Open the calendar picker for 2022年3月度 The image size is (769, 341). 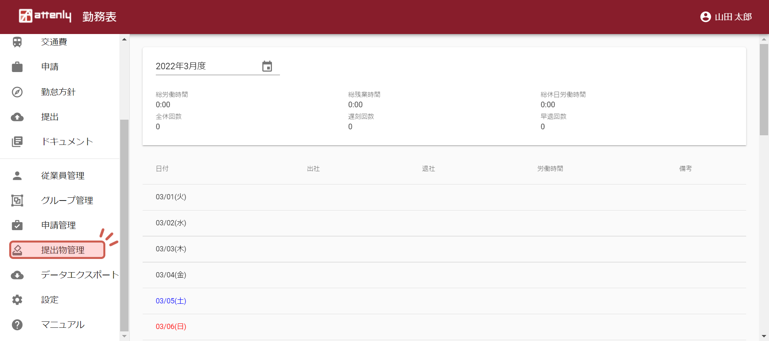pyautogui.click(x=267, y=66)
